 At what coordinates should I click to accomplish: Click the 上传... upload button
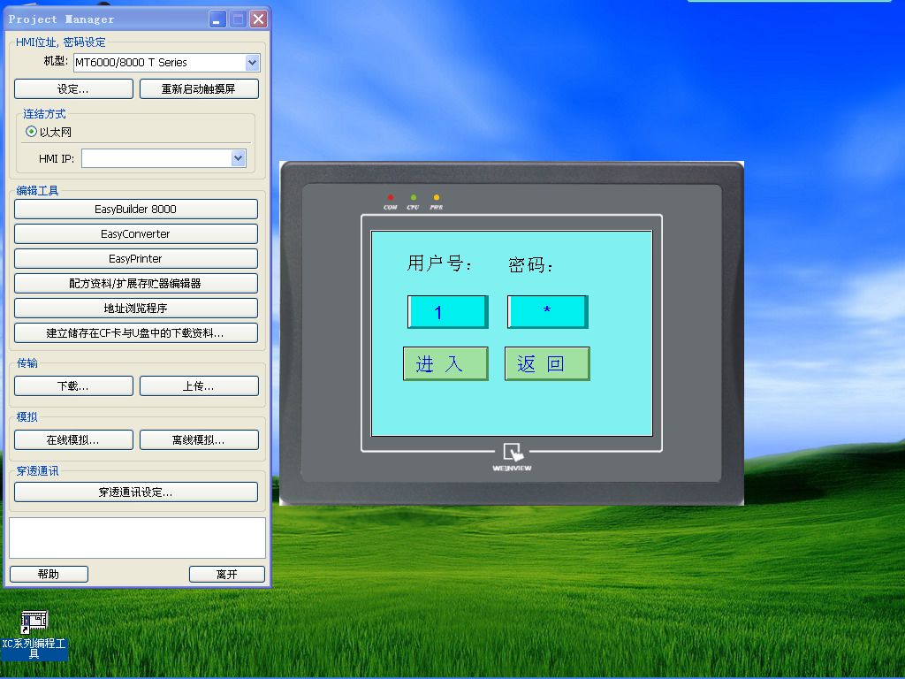199,386
